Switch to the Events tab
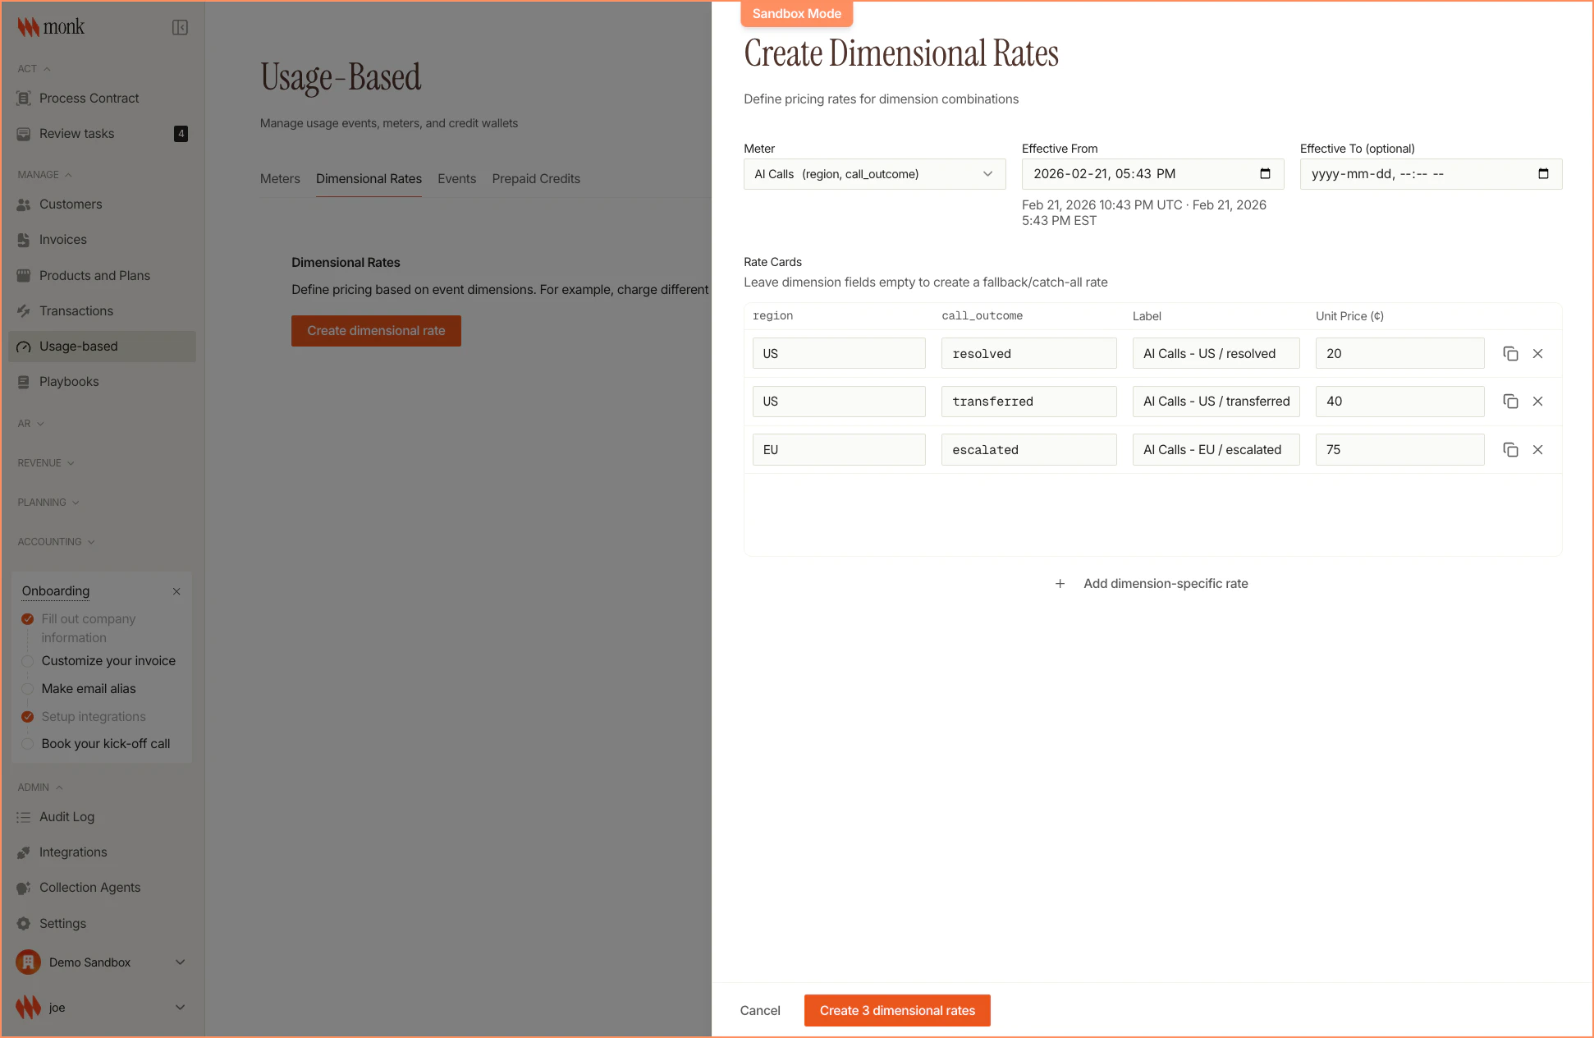 456,178
